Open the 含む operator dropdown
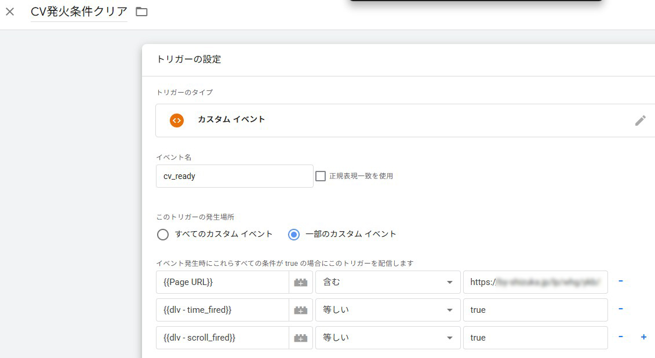 388,282
